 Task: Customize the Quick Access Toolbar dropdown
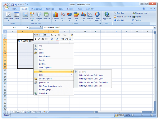click(28, 5)
